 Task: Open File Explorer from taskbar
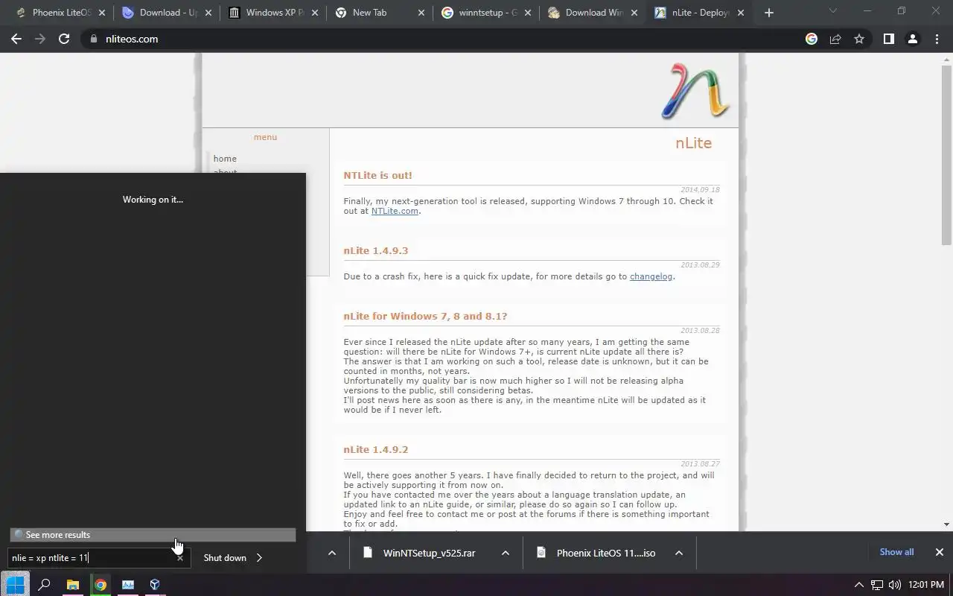tap(72, 585)
